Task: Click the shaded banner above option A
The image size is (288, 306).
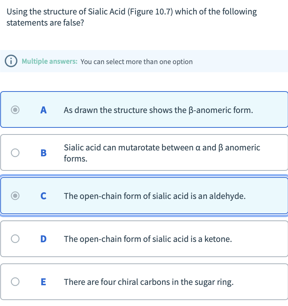Action: coord(144,61)
